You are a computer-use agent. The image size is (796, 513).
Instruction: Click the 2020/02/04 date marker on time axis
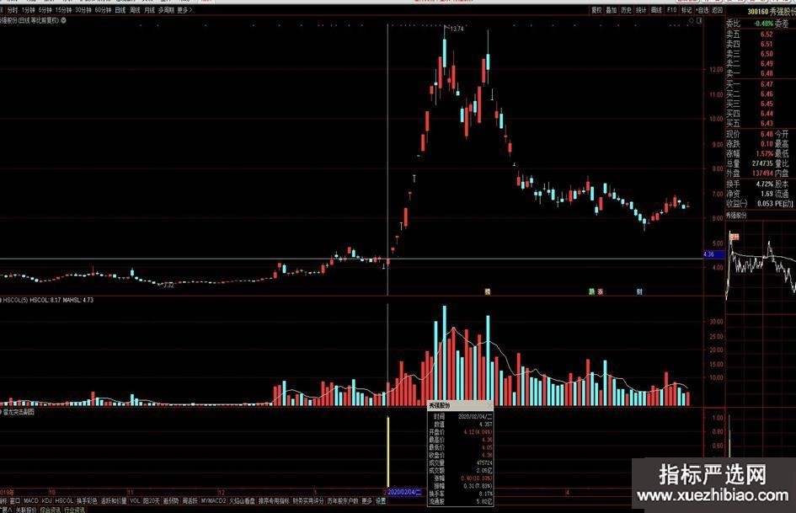[404, 492]
